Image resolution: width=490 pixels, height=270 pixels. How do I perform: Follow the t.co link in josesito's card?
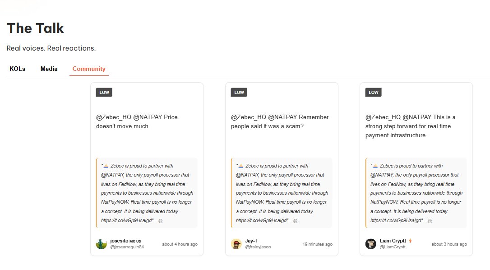(126, 221)
